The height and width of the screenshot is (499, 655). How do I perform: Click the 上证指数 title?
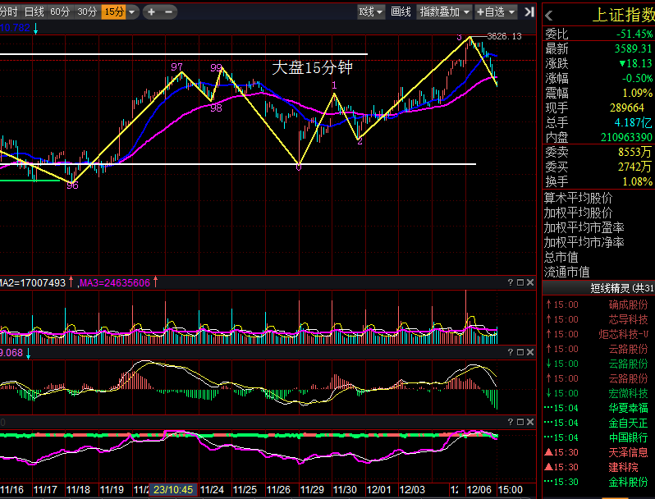(x=623, y=16)
